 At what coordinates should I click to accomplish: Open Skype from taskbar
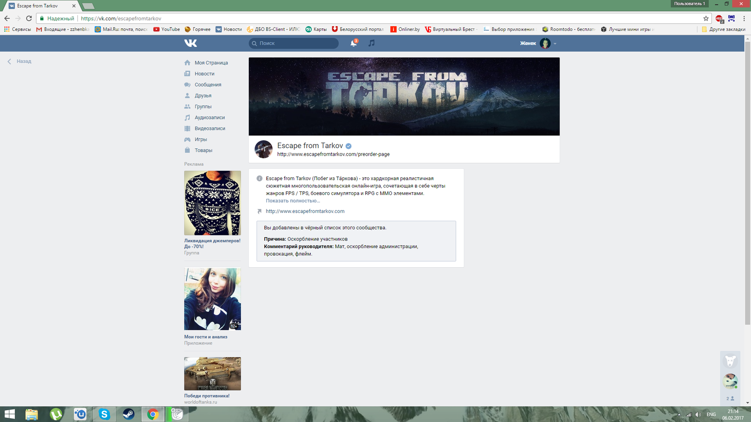104,414
